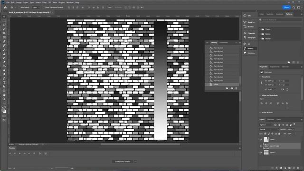Hide Layer 1 visibility eye
Viewport: 304px width, 171px height.
[x=261, y=140]
